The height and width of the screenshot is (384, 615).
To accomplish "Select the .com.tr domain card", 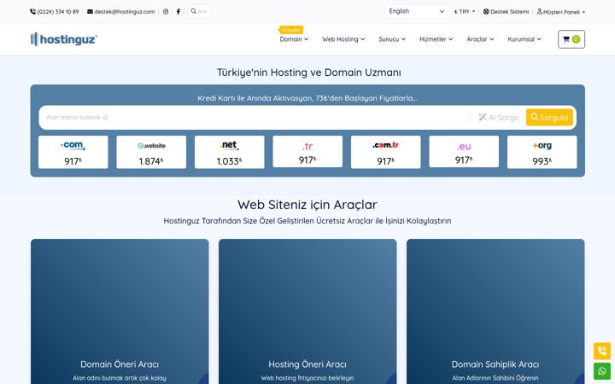I will point(385,152).
